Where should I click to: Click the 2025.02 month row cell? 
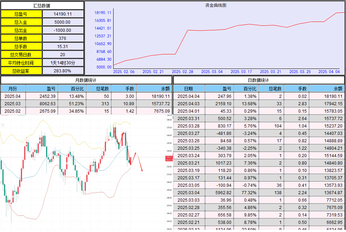tap(13, 111)
